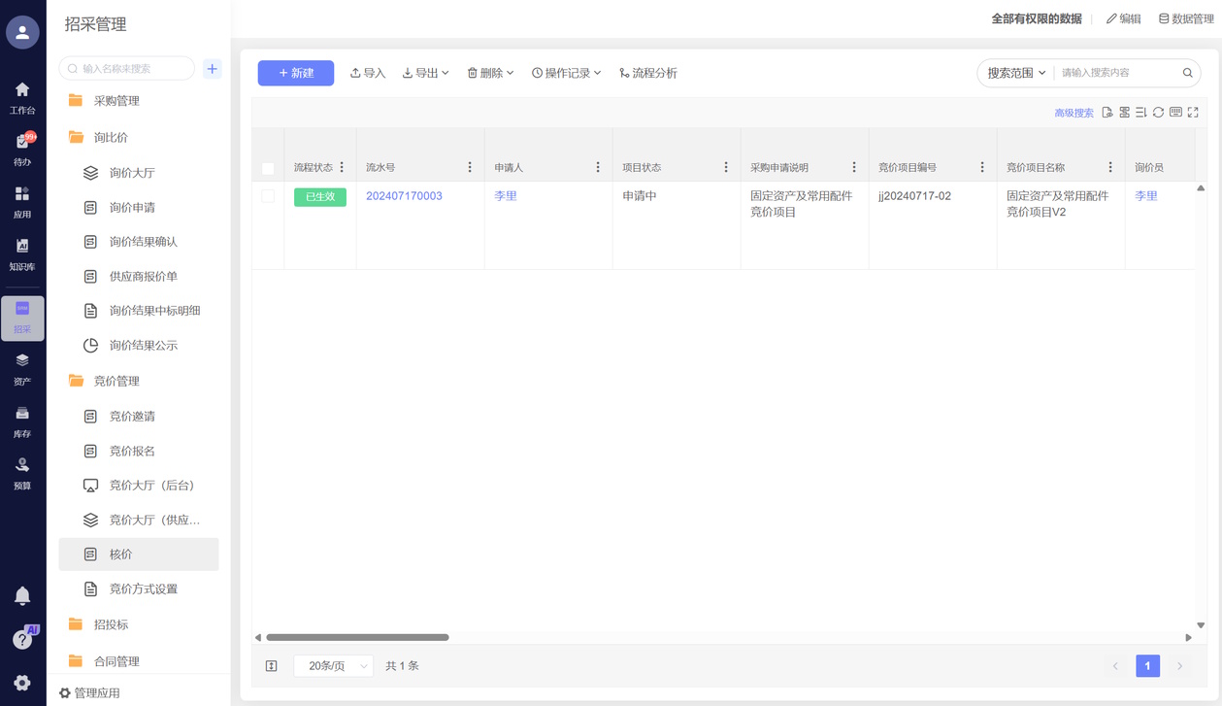This screenshot has width=1222, height=706.
Task: Open 知识库 in the left navigation bar
Action: 22,254
